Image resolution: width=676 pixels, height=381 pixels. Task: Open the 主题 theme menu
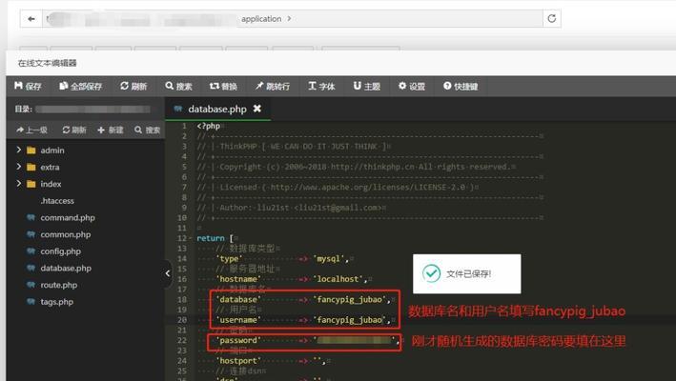(367, 86)
